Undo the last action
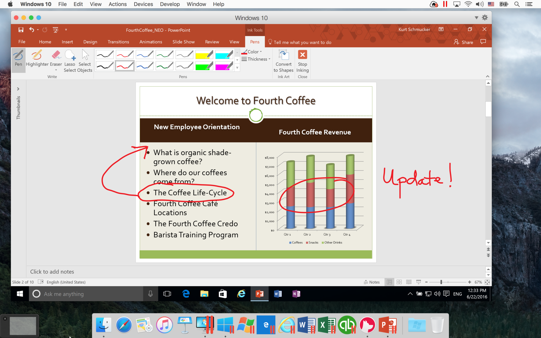This screenshot has width=541, height=338. pyautogui.click(x=32, y=30)
